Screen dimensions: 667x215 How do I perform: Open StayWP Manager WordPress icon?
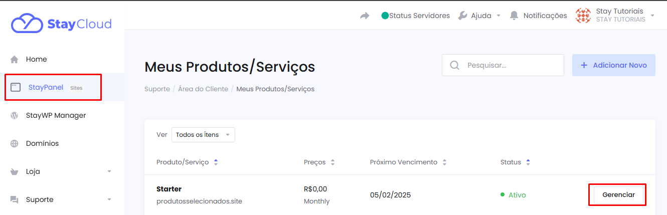pos(15,115)
